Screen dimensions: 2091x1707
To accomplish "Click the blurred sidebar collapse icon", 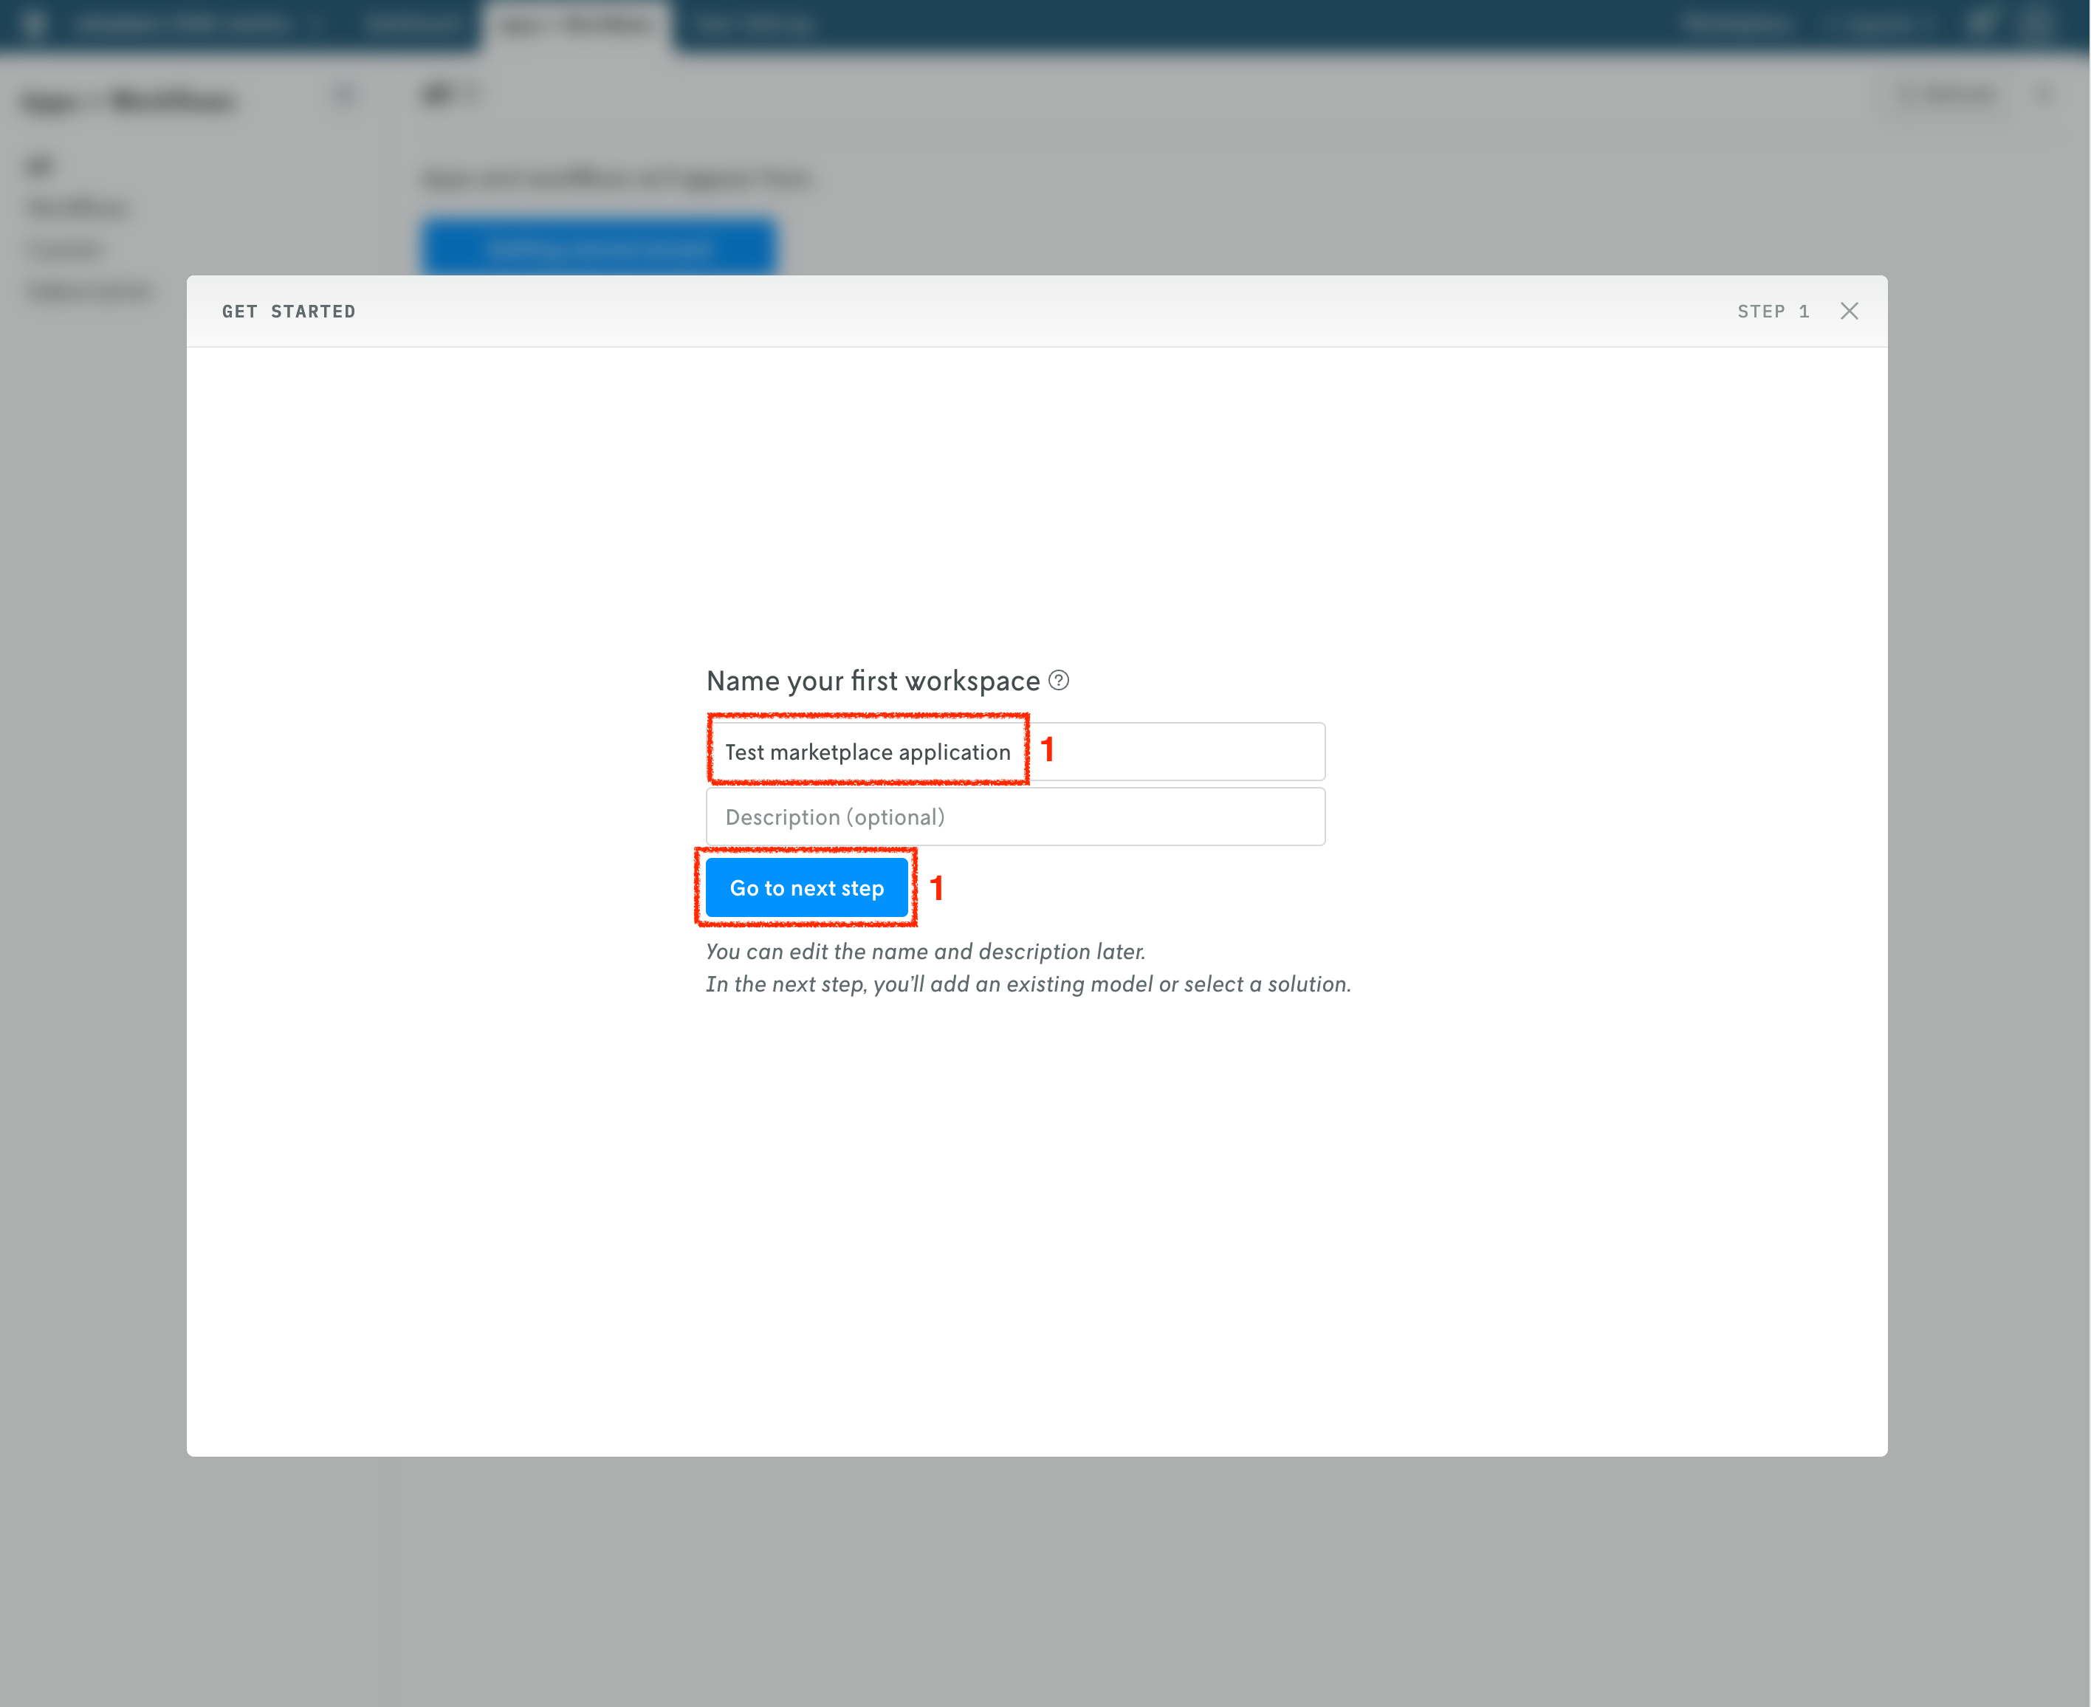I will coord(344,95).
